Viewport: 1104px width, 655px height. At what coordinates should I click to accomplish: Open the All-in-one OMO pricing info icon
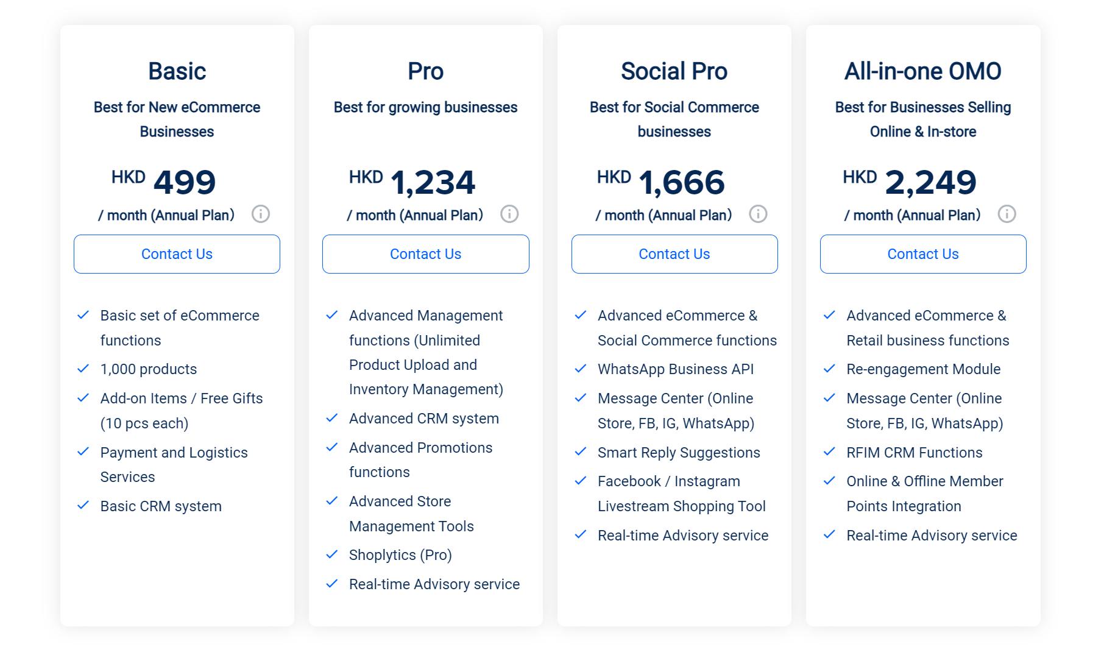pos(1007,214)
